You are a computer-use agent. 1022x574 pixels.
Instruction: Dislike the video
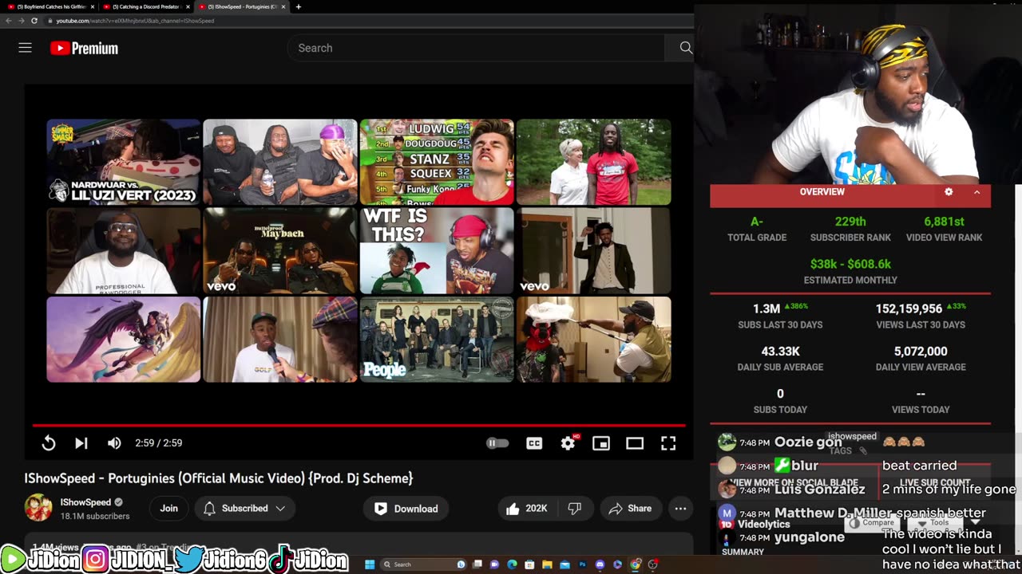(x=574, y=509)
